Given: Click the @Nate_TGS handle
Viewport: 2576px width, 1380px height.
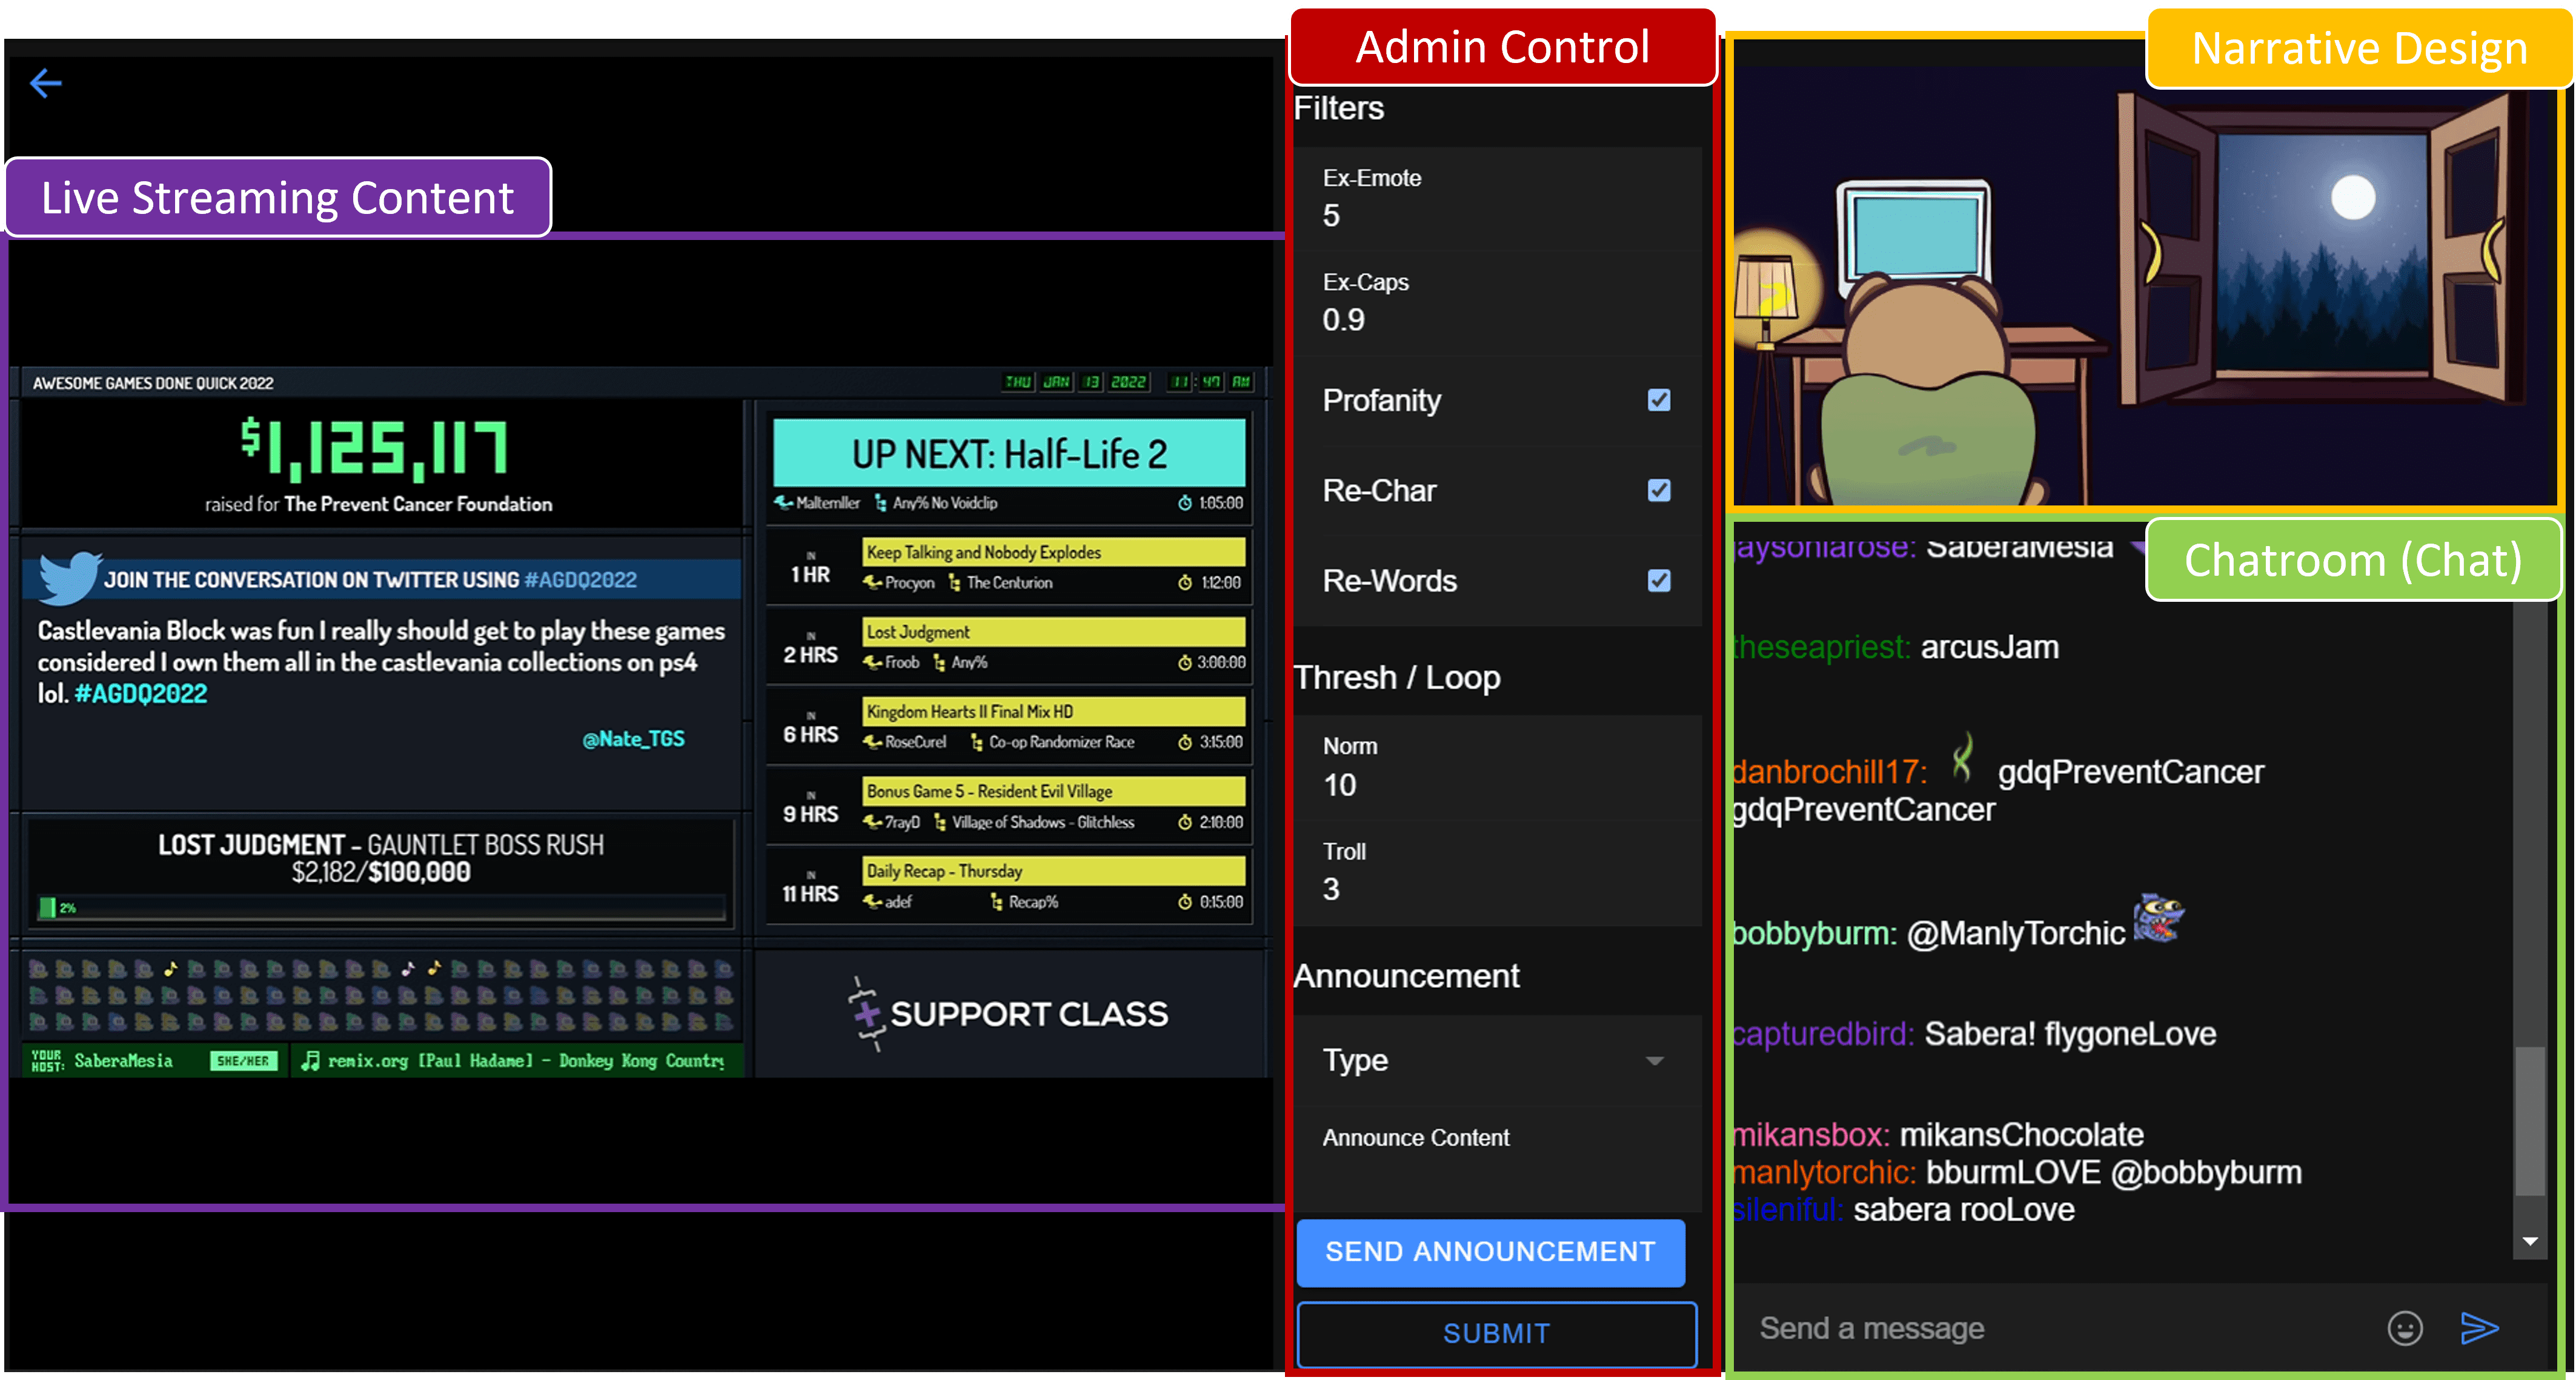Looking at the screenshot, I should pyautogui.click(x=634, y=739).
